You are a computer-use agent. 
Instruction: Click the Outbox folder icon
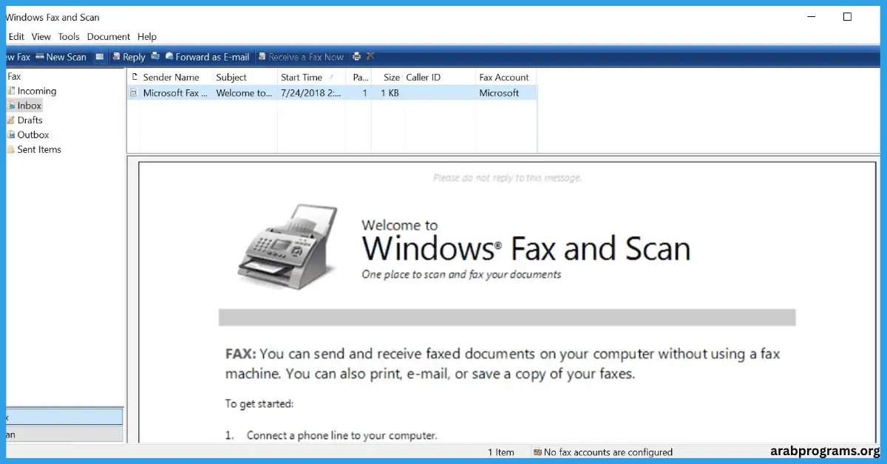coord(10,134)
